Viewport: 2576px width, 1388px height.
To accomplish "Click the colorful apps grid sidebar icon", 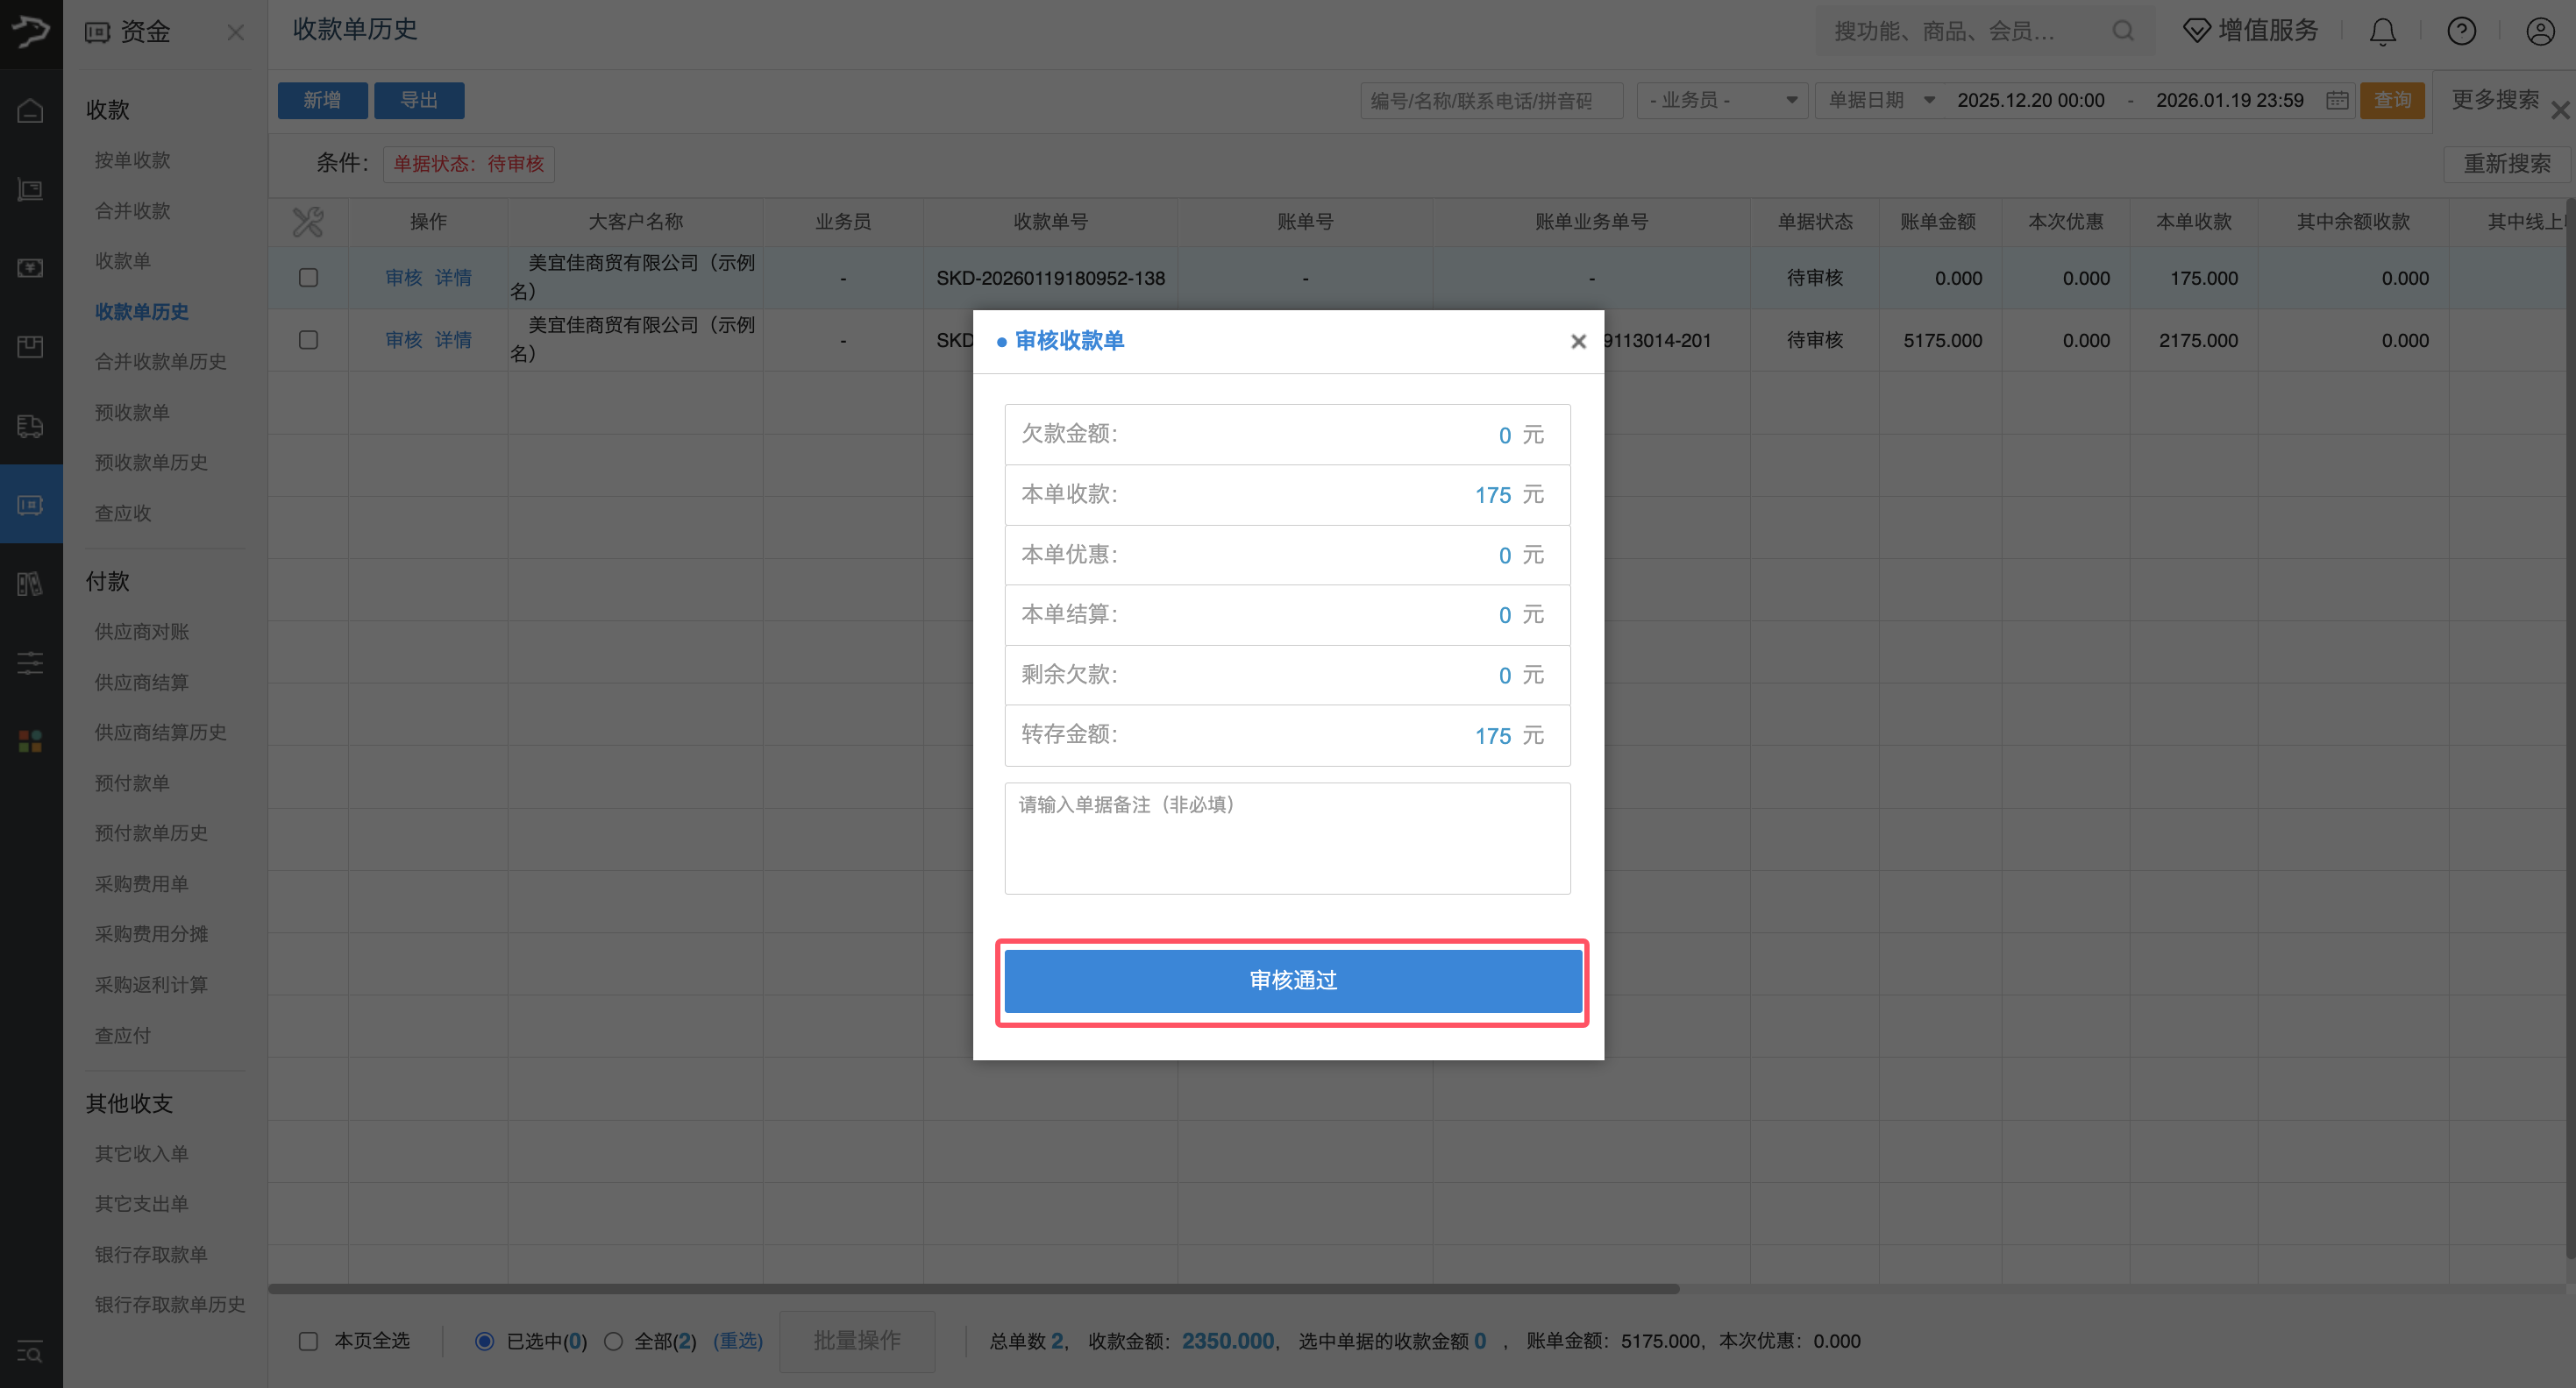I will point(30,740).
